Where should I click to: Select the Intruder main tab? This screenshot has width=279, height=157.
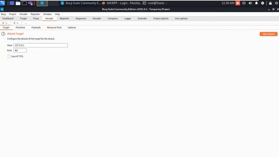tap(49, 18)
